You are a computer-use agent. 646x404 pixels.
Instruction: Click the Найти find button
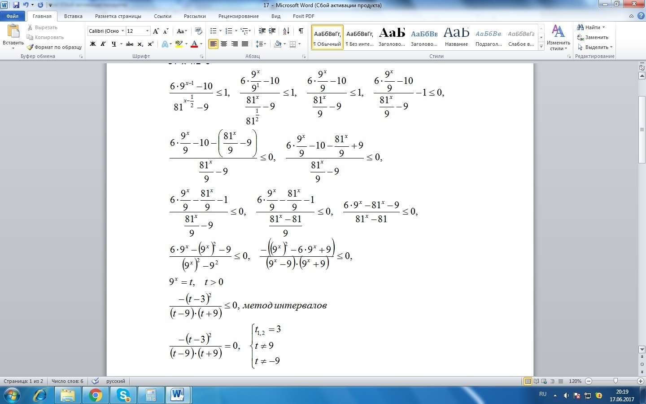(591, 27)
